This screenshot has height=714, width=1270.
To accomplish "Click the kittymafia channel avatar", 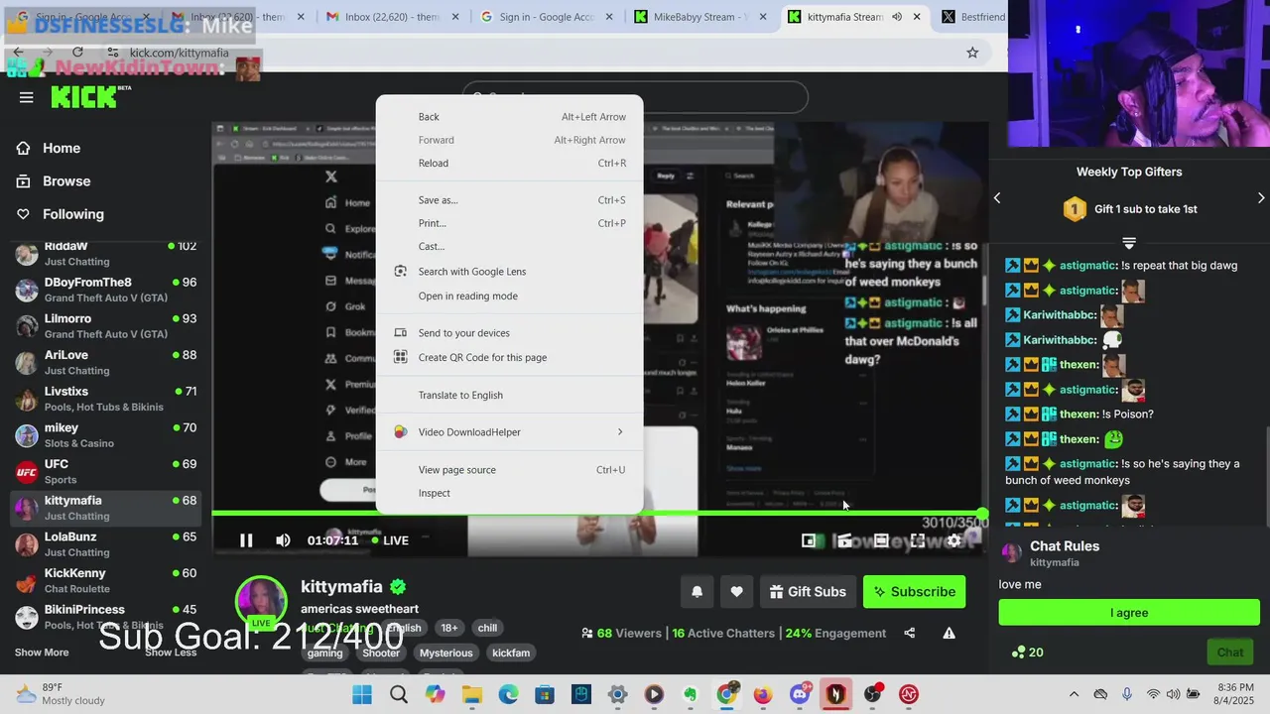I will click(261, 601).
